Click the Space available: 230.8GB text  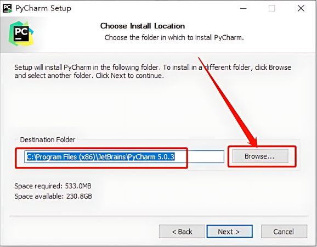[x=53, y=196]
